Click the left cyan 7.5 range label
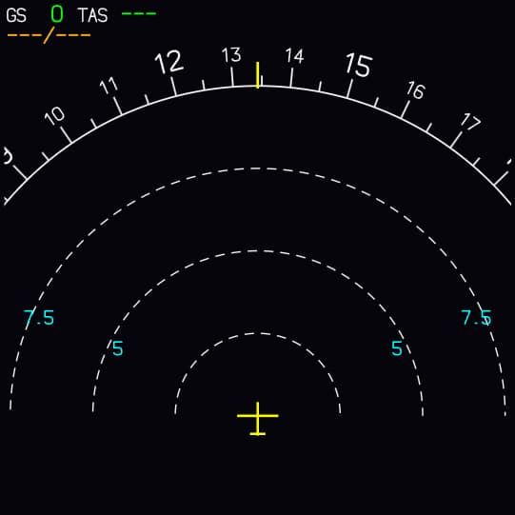Screen dimensions: 515x515 39,318
